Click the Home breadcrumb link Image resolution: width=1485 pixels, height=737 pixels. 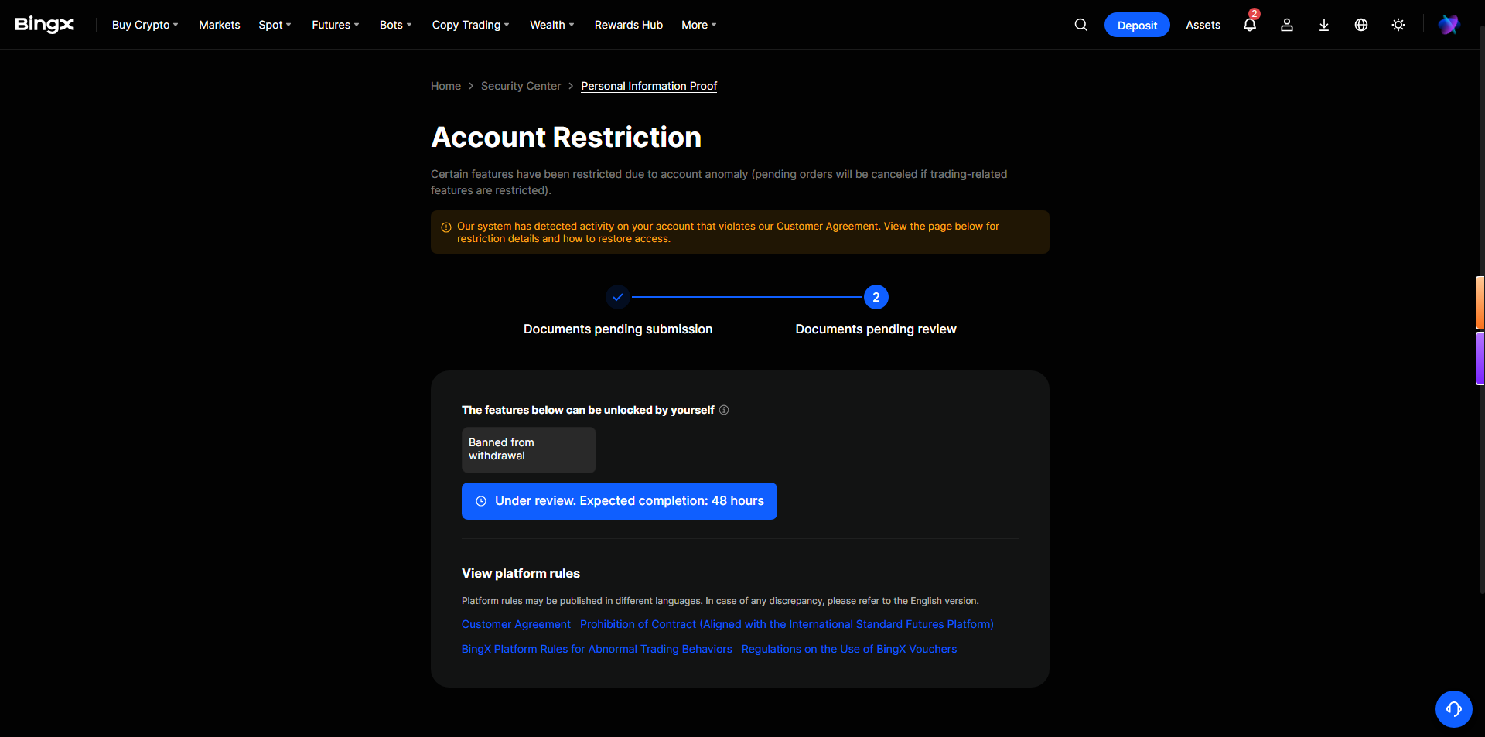[446, 86]
